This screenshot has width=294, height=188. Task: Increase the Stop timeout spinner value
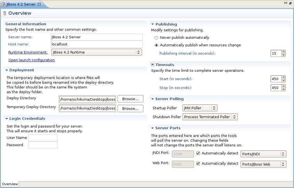coord(284,86)
